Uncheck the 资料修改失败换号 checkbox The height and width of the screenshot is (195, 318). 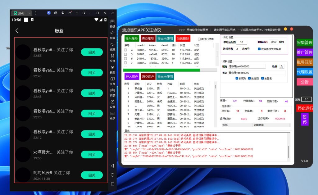point(259,49)
